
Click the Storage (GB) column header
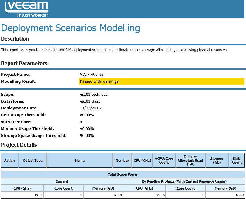[217, 161]
